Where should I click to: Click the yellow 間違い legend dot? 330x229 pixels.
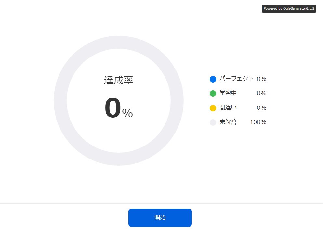point(213,108)
